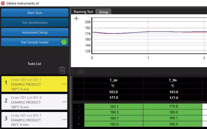
Task: Select result row 1 with value 180.1
Action: [114, 107]
